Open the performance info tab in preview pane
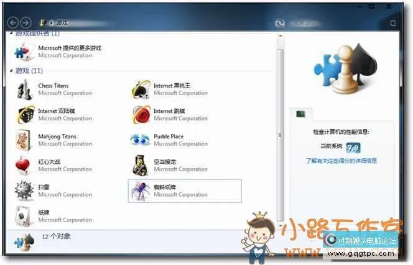 point(301,114)
